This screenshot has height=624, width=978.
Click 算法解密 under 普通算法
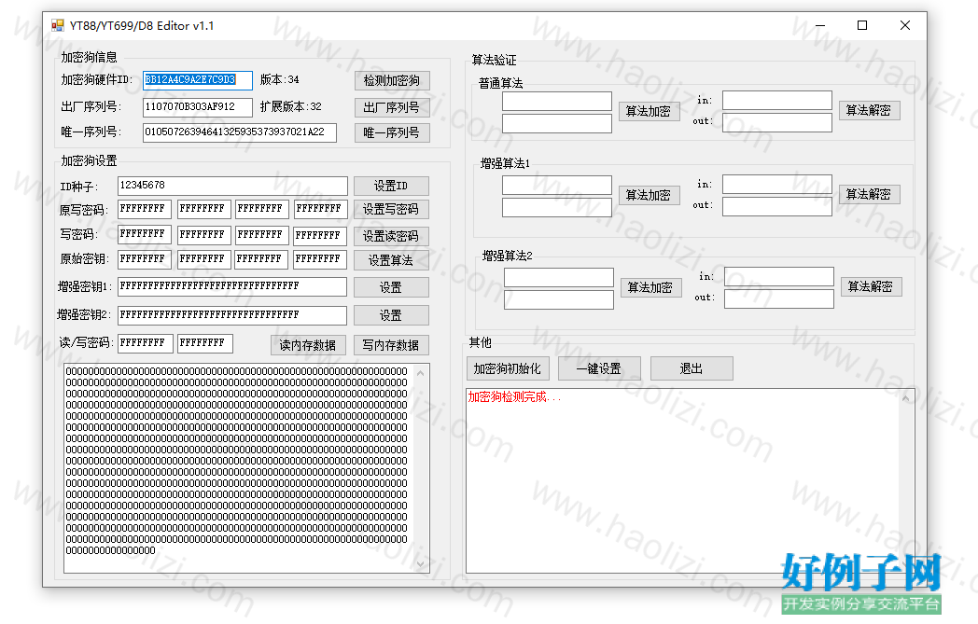(868, 110)
